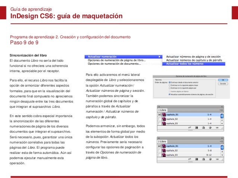238x178 pixels.
Task: Click print book icon in Libro panel listing pages 9-12
Action: [x=203, y=159]
